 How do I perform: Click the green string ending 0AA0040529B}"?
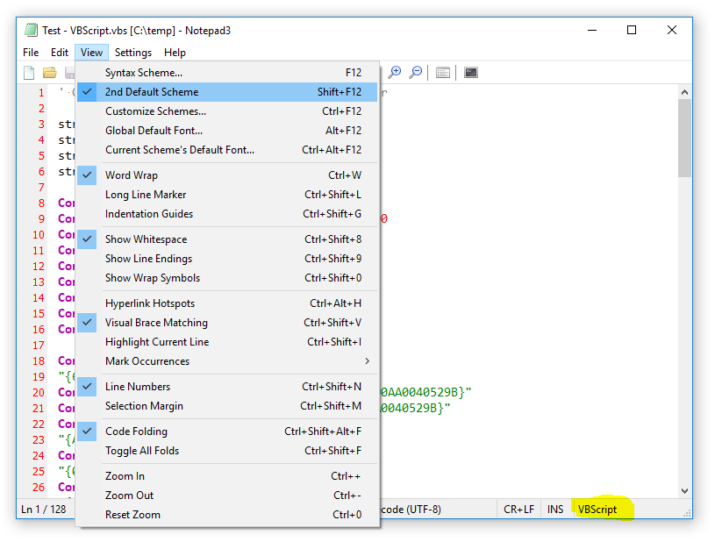coord(425,393)
